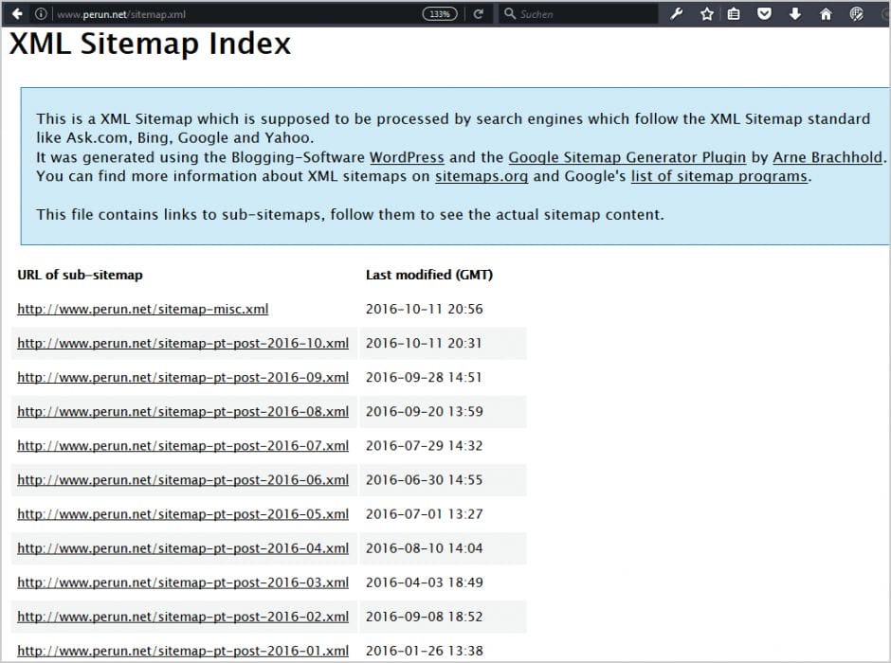The height and width of the screenshot is (663, 891).
Task: Open sitemap-pt-post-2016-04.xml link
Action: pos(183,548)
